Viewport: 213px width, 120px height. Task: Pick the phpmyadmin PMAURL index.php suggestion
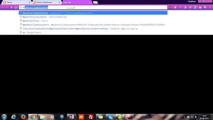click(93, 25)
